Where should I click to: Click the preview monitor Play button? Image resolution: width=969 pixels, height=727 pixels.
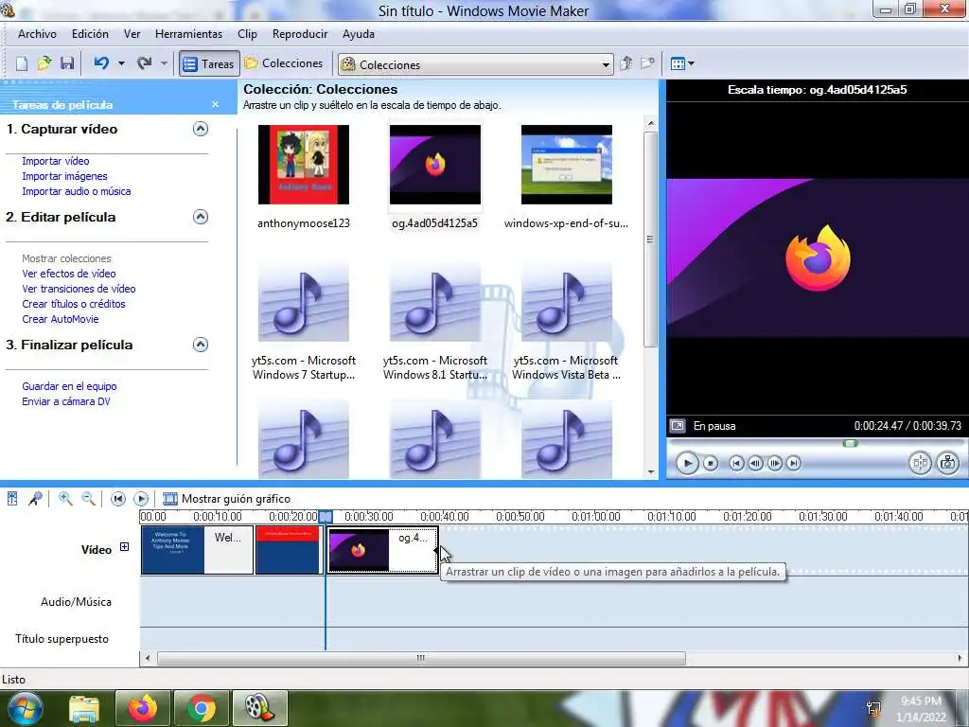pos(687,463)
